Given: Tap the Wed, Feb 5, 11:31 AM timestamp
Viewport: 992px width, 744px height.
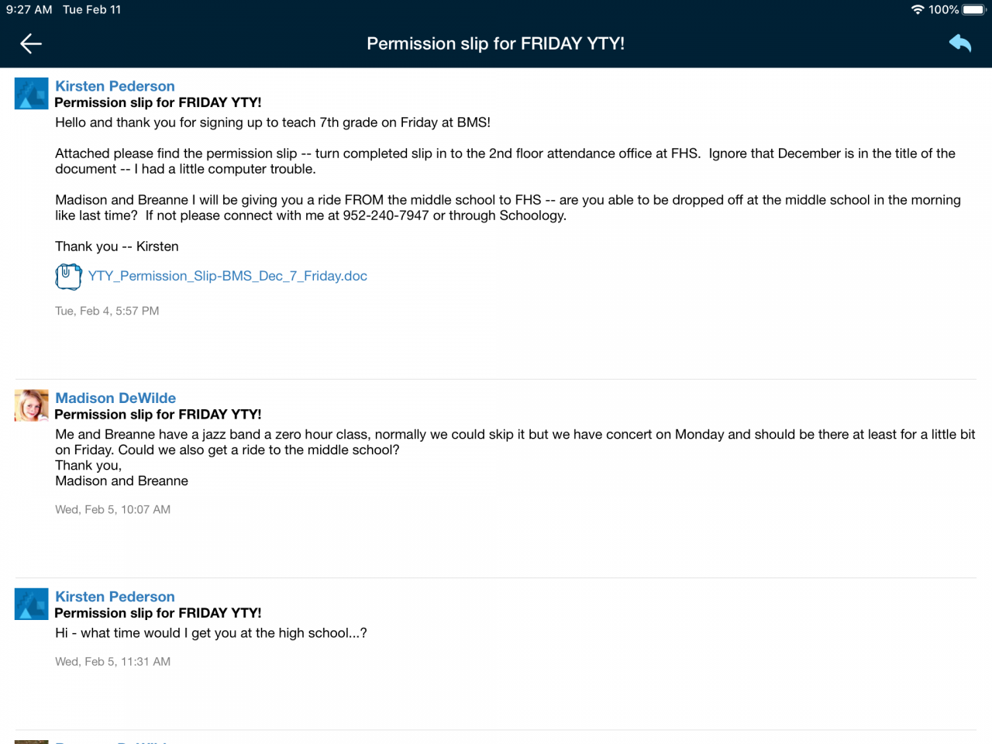Looking at the screenshot, I should point(112,661).
